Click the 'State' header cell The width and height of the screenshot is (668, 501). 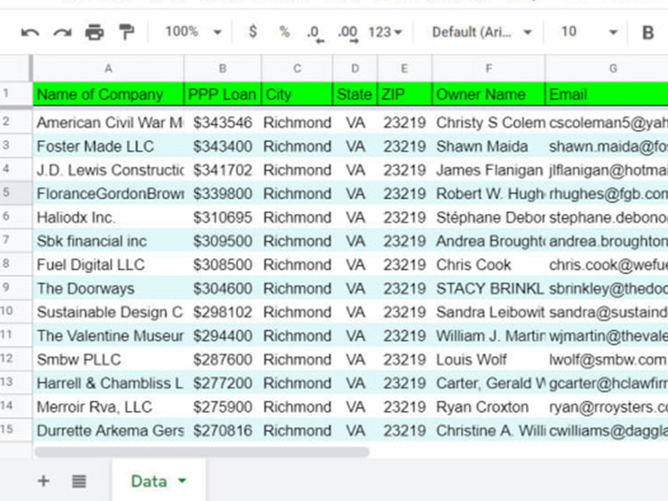pyautogui.click(x=355, y=94)
